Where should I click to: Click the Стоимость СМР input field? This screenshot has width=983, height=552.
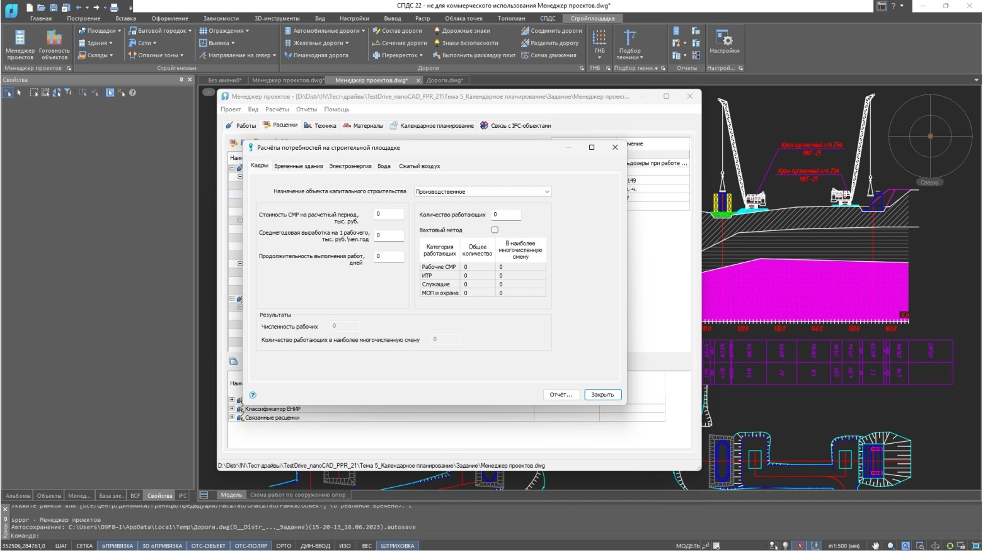pos(389,215)
